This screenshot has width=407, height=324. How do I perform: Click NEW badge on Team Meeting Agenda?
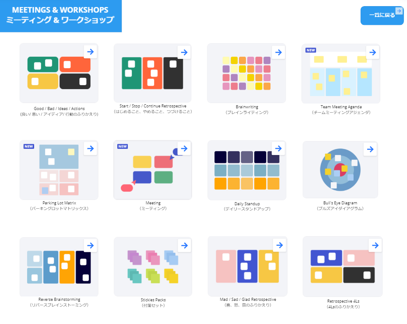[311, 50]
